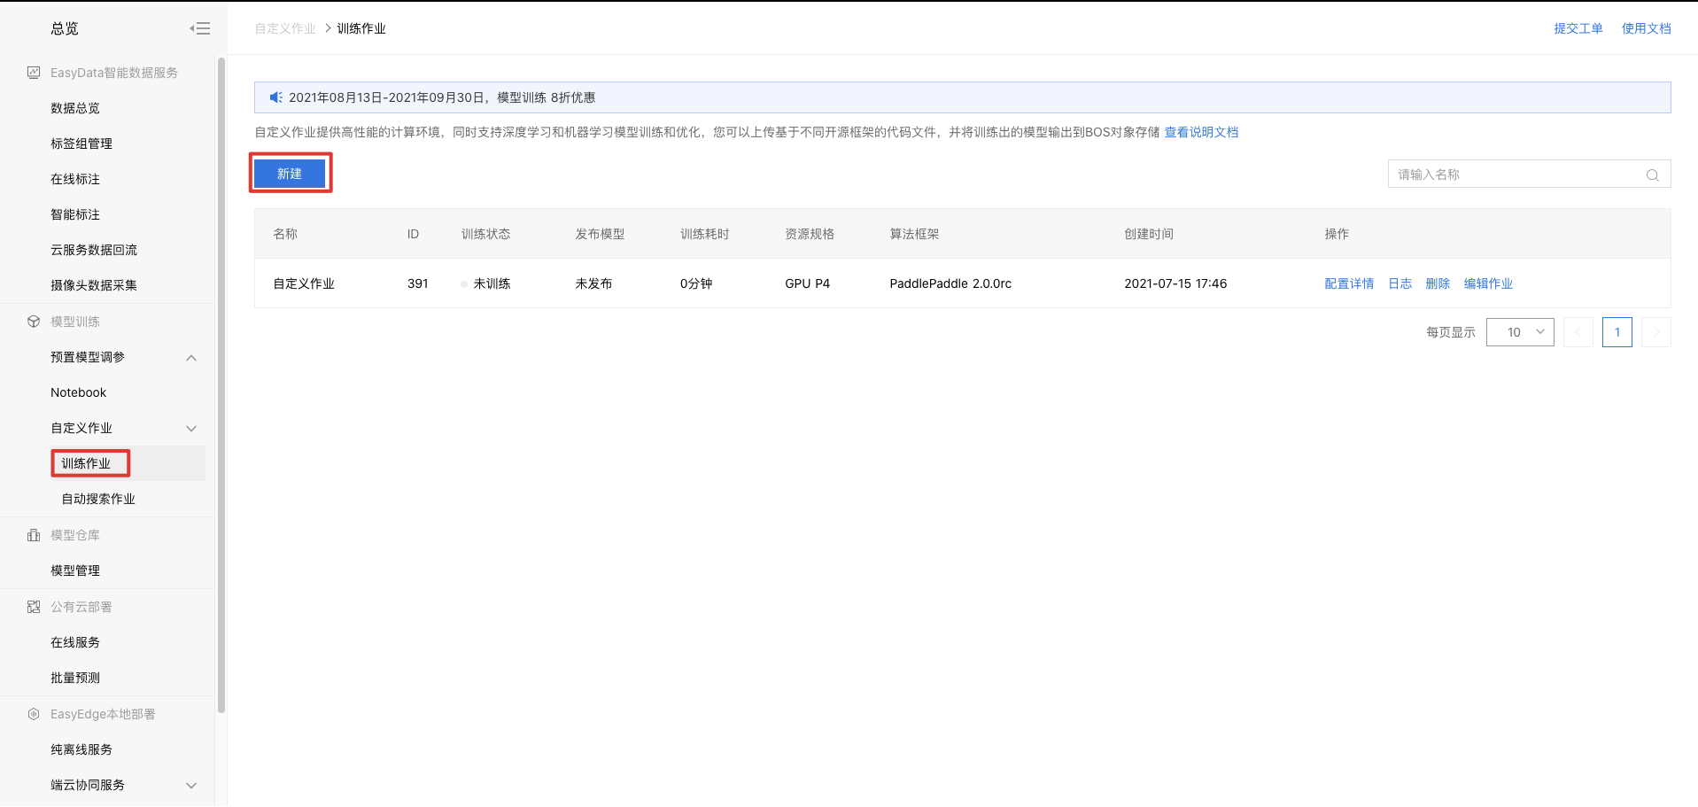Click the 公有云部署 section icon
The height and width of the screenshot is (807, 1698).
pyautogui.click(x=34, y=607)
